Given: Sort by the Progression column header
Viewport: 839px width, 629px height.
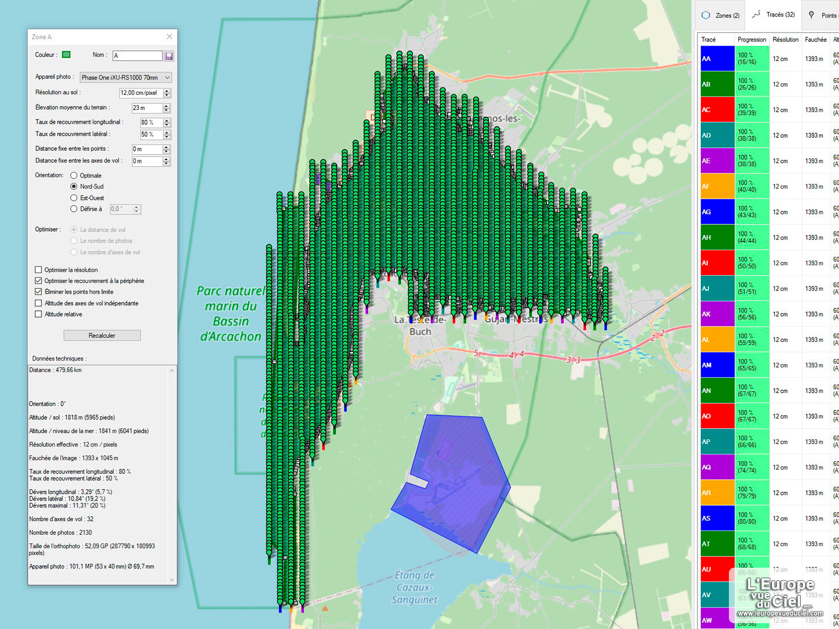Looking at the screenshot, I should (x=751, y=40).
